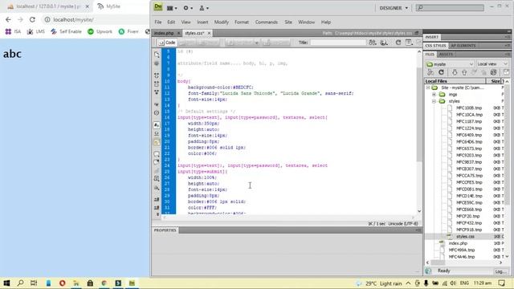Open the Window menu
514x289 pixels.
pyautogui.click(x=306, y=22)
